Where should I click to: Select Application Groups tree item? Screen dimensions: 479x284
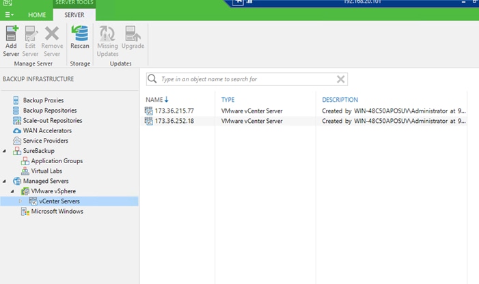57,160
